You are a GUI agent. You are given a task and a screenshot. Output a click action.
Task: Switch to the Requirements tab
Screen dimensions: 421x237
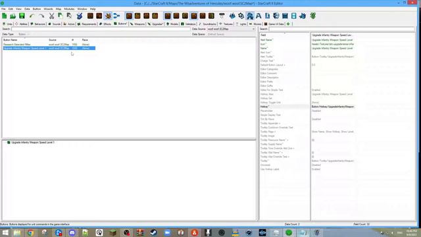point(87,24)
